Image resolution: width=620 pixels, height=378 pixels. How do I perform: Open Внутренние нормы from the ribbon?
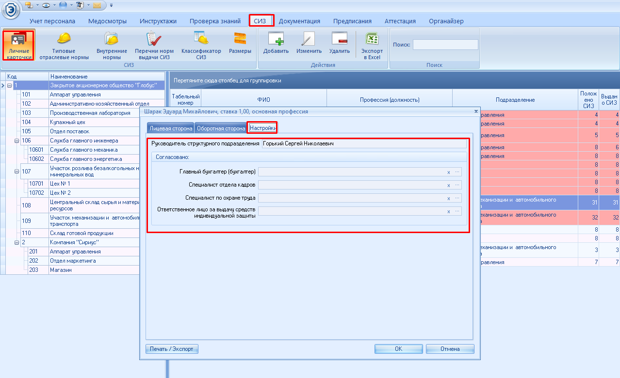point(112,46)
